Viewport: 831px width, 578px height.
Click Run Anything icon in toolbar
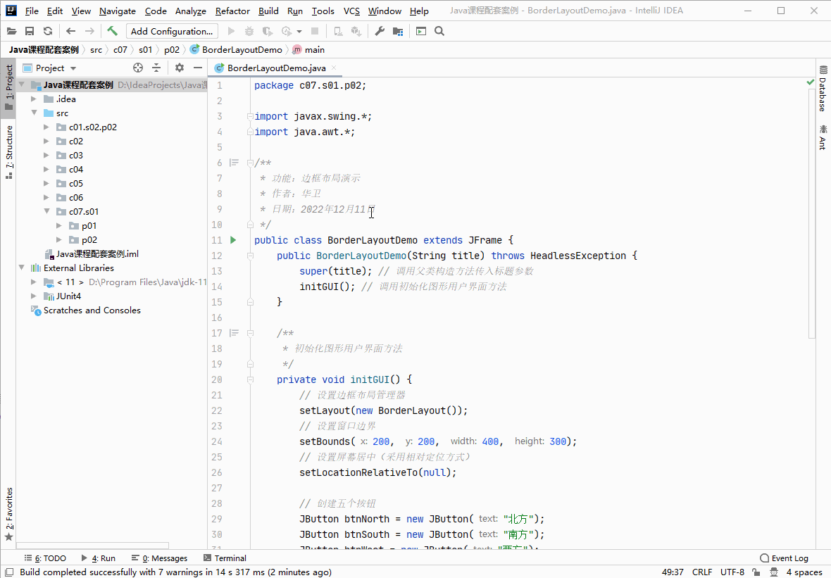pos(421,31)
